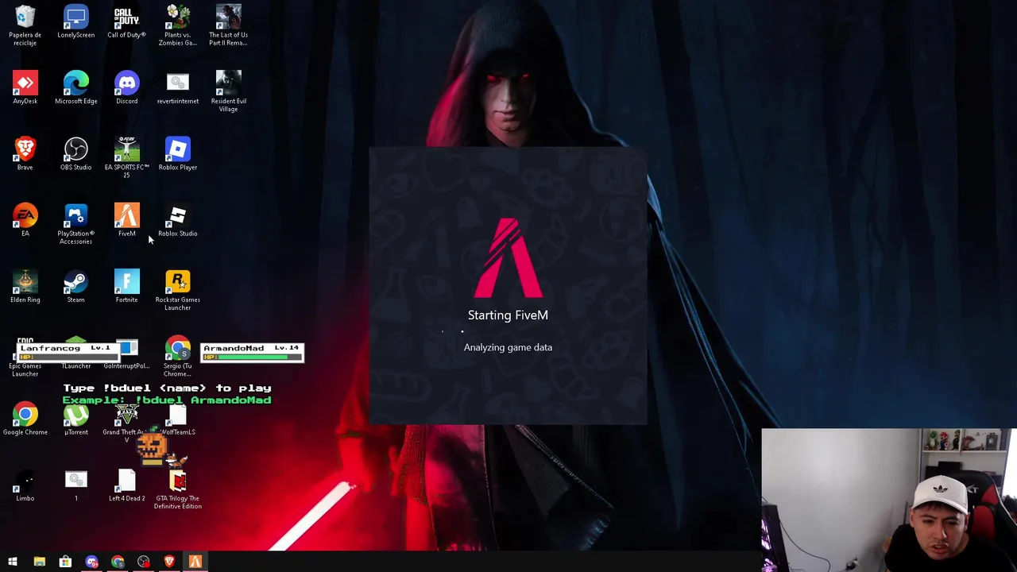Select the Grand Theft Auto V icon

pos(126,422)
